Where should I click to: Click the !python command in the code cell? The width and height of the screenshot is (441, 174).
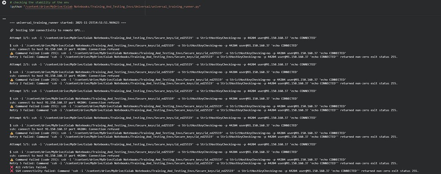click(16, 7)
